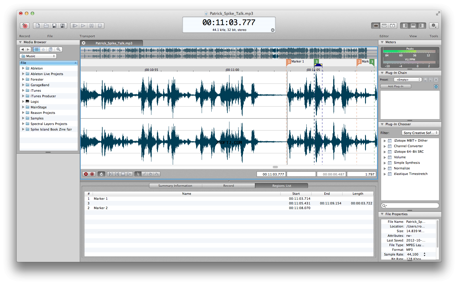This screenshot has width=458, height=285.
Task: Collapse the Media Browser panel
Action: 20,42
